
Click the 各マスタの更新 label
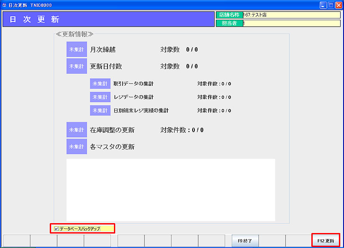pyautogui.click(x=112, y=147)
